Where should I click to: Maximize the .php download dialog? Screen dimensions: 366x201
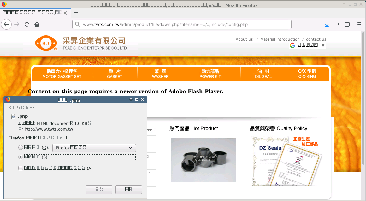point(137,99)
